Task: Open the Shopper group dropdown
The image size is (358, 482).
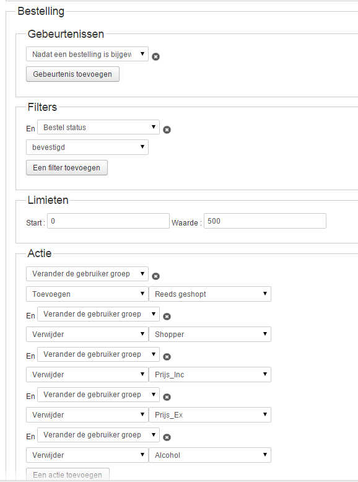Action: [210, 334]
